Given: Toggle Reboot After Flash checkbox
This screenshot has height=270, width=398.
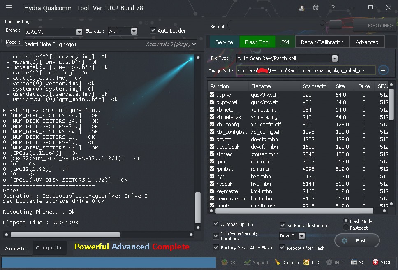Looking at the screenshot, I should pos(282,248).
